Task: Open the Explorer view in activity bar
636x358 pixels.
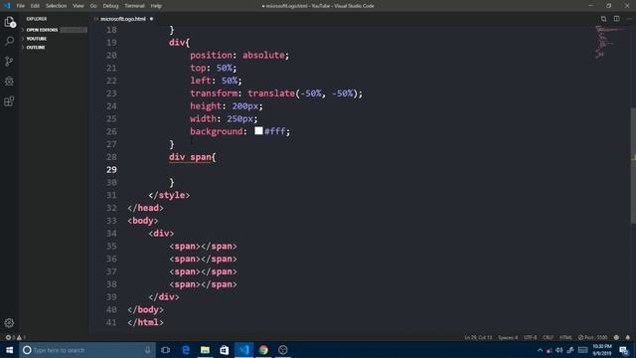Action: click(x=9, y=22)
